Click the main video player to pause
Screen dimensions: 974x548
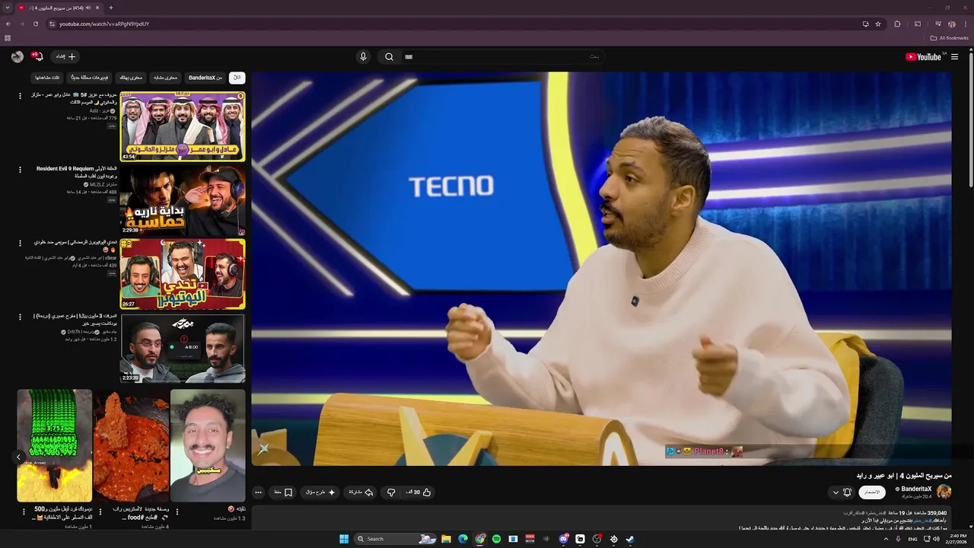coord(601,269)
